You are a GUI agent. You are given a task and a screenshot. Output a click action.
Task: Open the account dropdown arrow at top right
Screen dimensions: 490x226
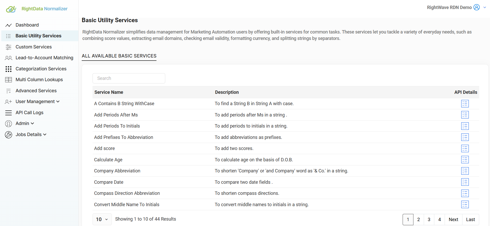[x=485, y=7]
